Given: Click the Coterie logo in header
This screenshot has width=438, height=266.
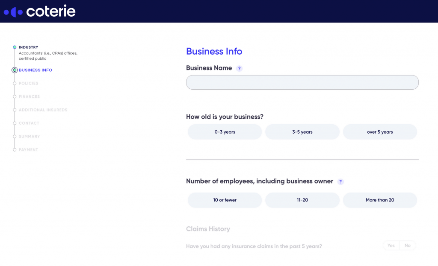Looking at the screenshot, I should pos(39,12).
